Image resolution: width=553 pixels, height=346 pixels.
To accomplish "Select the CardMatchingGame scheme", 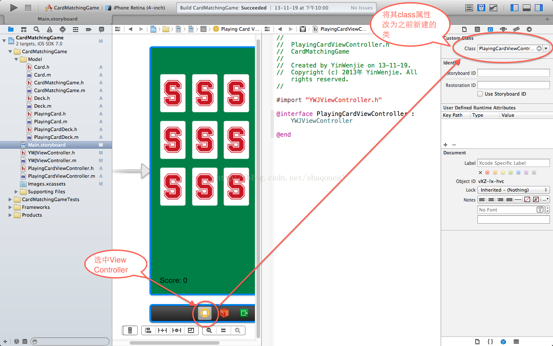I will pos(72,8).
